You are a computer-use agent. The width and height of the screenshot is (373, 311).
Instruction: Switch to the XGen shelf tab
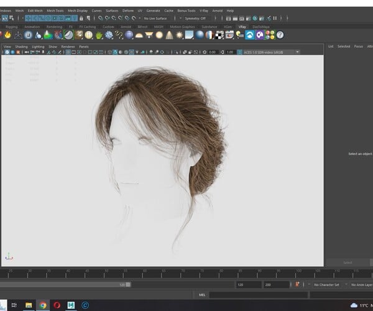pyautogui.click(x=228, y=27)
